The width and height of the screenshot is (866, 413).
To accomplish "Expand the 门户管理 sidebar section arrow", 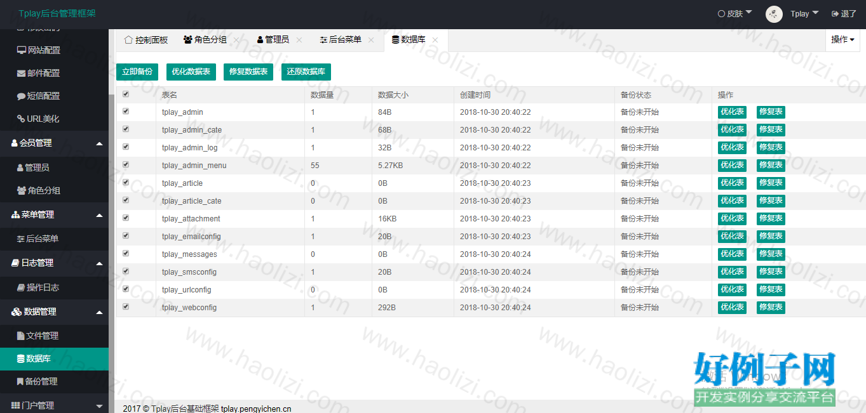I will (x=99, y=406).
